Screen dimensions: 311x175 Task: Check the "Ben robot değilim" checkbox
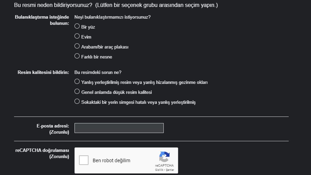tap(83, 160)
